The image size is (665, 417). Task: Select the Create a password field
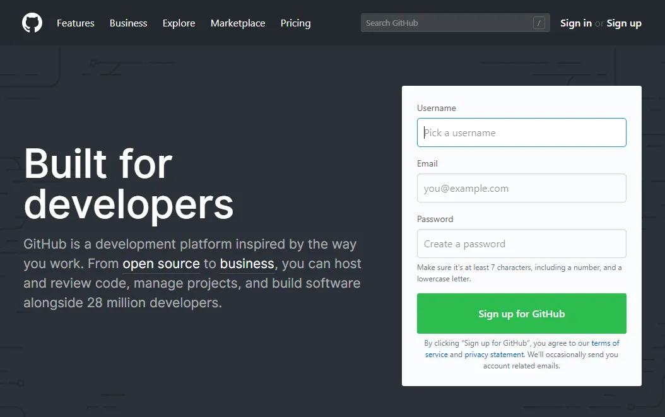click(x=521, y=244)
